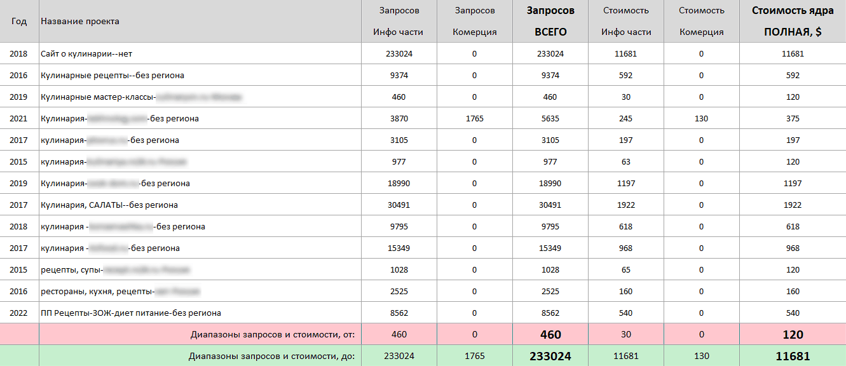Click the 245 info cost cell

tap(625, 119)
